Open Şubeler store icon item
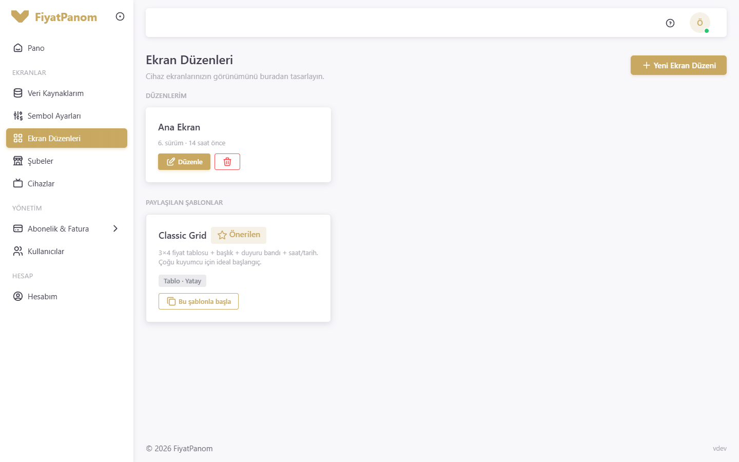This screenshot has width=739, height=462. tap(67, 161)
